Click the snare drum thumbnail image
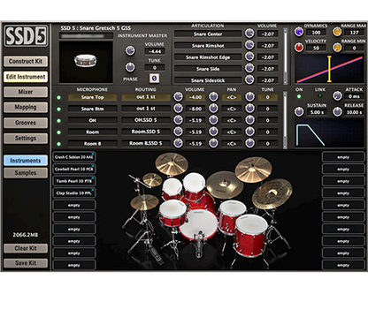The width and height of the screenshot is (368, 332). click(85, 61)
